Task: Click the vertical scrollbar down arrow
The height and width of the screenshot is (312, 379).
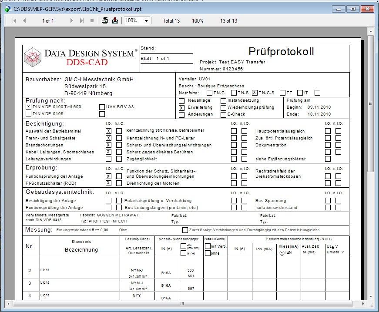Action: click(371, 297)
